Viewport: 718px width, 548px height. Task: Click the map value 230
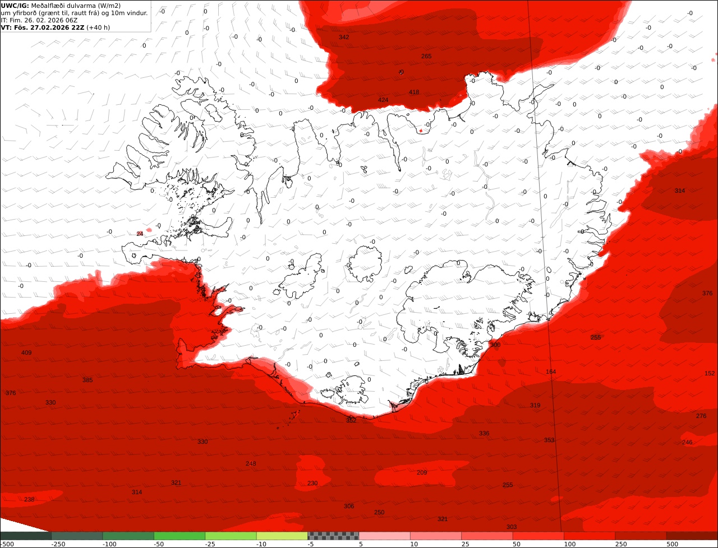[312, 483]
